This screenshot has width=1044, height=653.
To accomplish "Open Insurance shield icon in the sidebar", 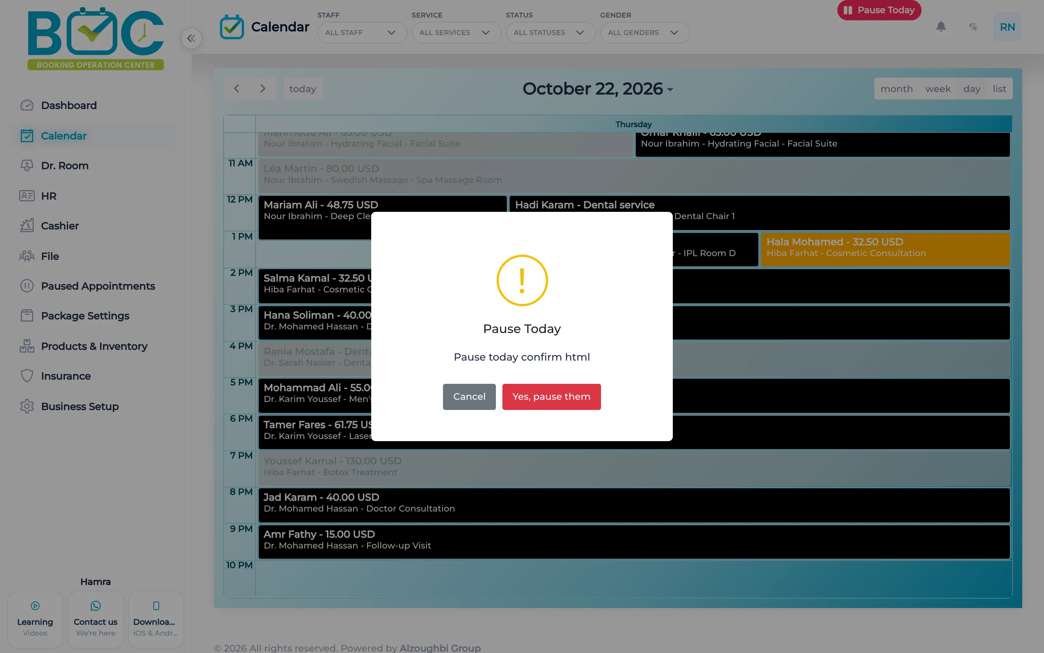I will [27, 376].
